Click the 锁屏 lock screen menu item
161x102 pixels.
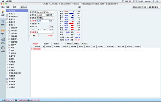pyautogui.click(x=8, y=7)
